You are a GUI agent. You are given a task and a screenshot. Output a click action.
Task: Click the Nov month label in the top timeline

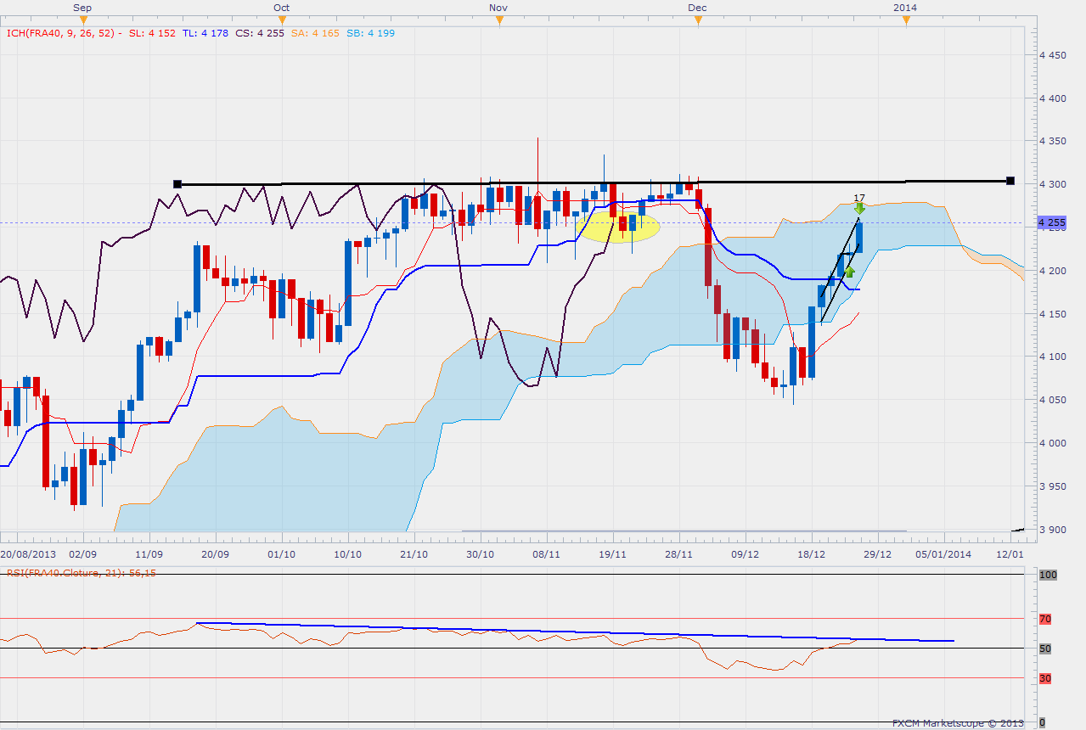pos(498,7)
